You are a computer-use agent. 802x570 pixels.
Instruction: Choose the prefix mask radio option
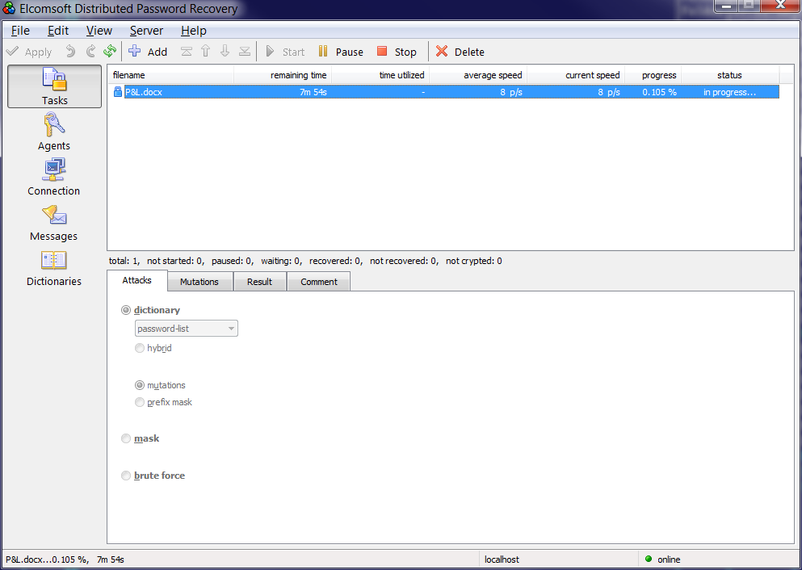(x=139, y=402)
